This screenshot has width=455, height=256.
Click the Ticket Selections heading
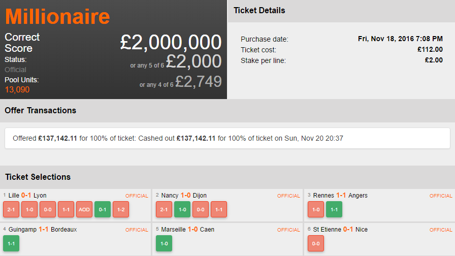pos(38,177)
